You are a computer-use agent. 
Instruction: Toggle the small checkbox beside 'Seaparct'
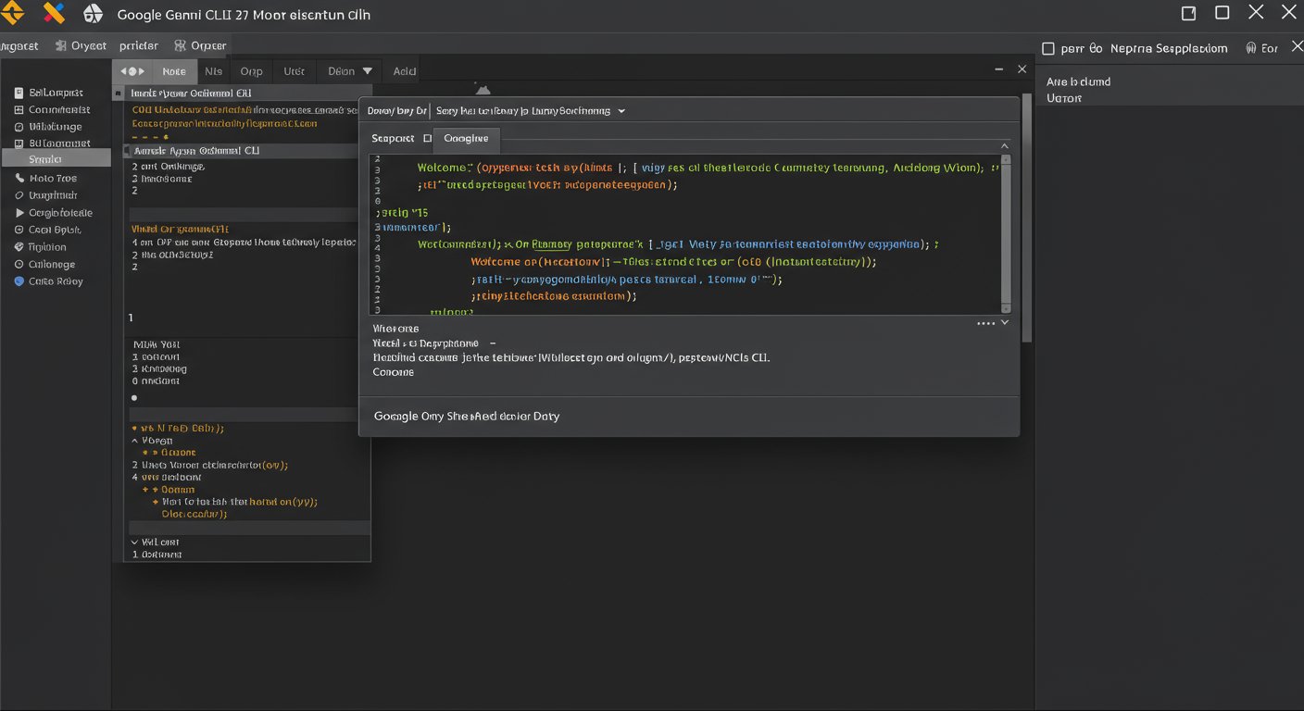(x=427, y=138)
